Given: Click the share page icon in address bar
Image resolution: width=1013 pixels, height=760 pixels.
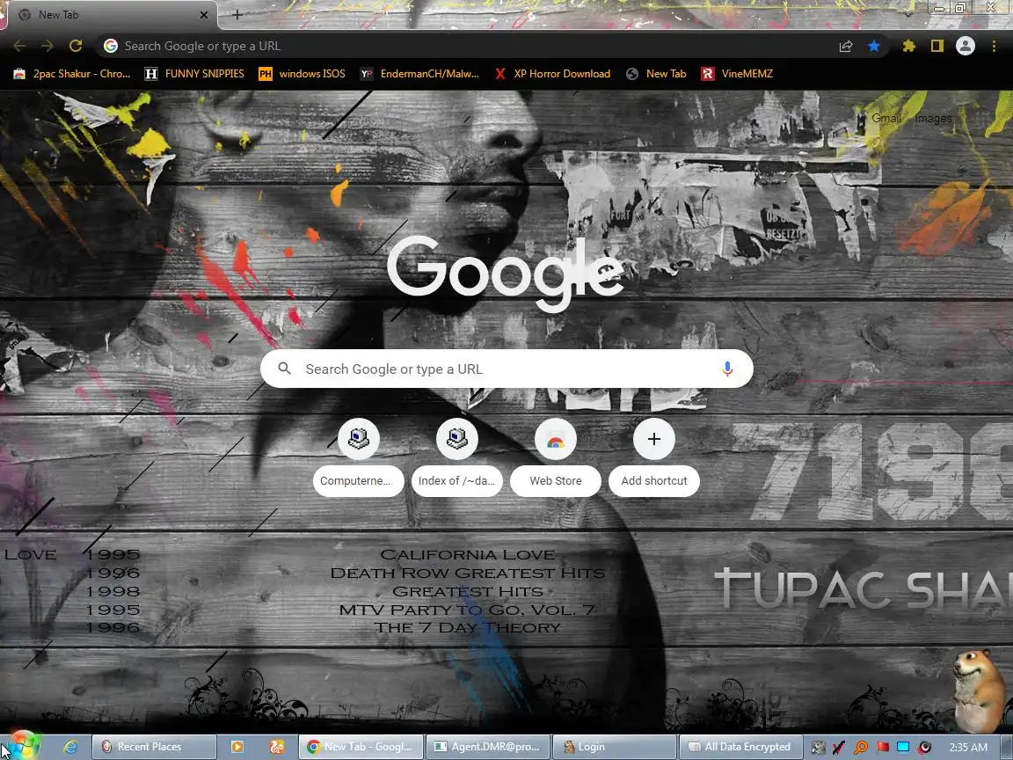Looking at the screenshot, I should (x=846, y=46).
